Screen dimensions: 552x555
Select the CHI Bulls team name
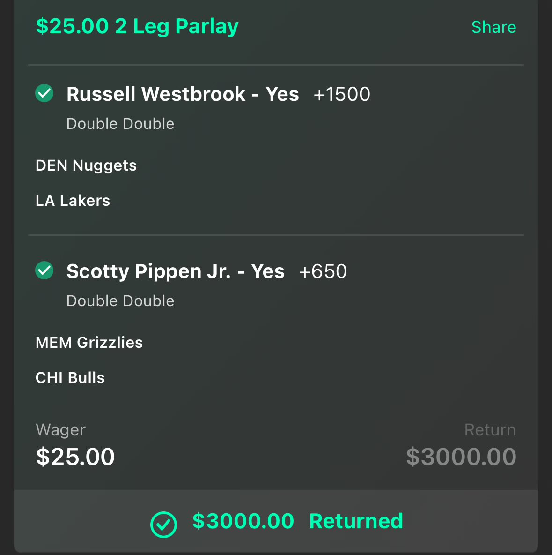70,378
